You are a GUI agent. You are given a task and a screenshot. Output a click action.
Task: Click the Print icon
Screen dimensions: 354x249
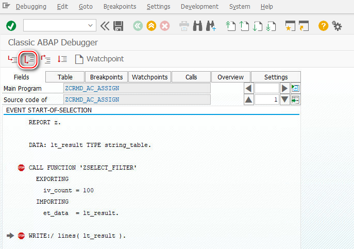pyautogui.click(x=184, y=26)
